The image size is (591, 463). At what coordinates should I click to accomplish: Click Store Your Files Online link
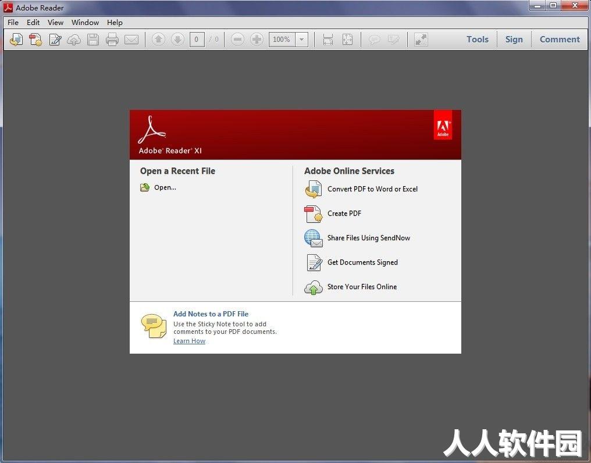[362, 287]
